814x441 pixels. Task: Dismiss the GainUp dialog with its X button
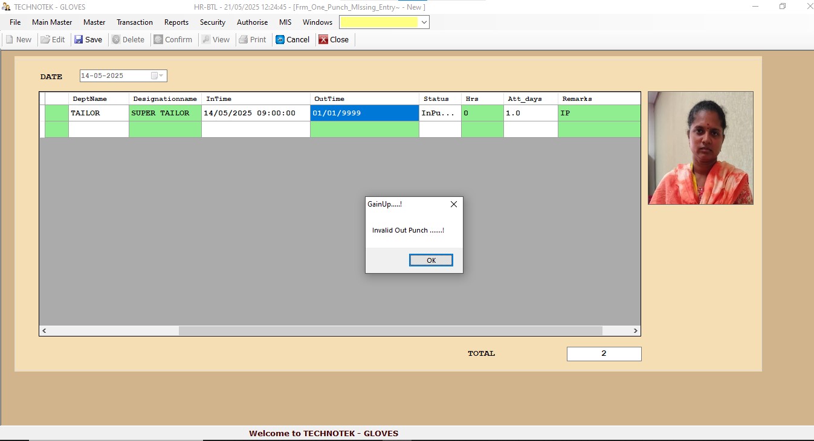coord(454,204)
